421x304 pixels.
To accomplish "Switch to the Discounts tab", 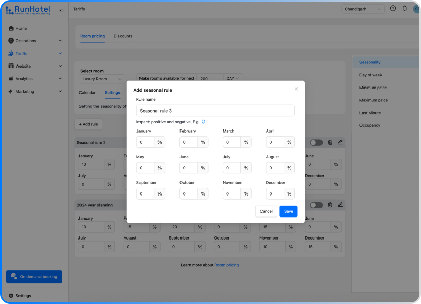I will [x=123, y=36].
